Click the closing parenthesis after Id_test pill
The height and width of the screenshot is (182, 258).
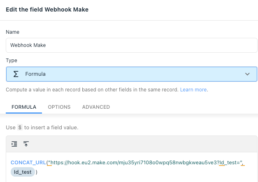[37, 172]
